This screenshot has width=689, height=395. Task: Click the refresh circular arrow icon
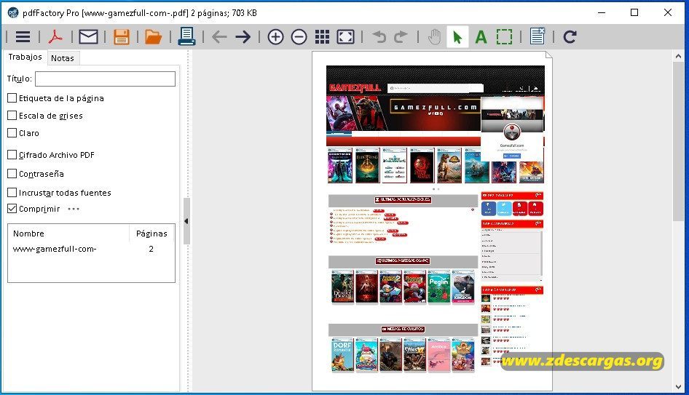570,37
